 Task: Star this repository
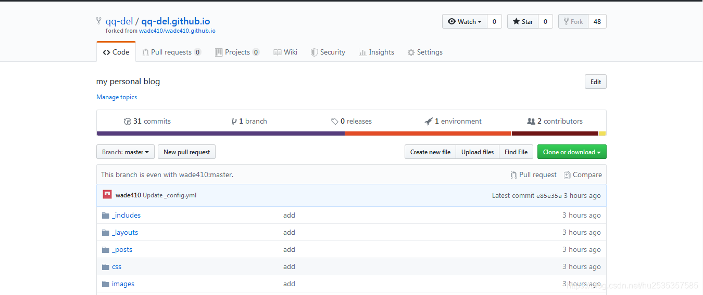click(x=523, y=21)
